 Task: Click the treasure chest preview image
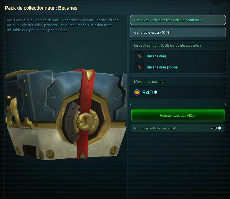[x=66, y=114]
